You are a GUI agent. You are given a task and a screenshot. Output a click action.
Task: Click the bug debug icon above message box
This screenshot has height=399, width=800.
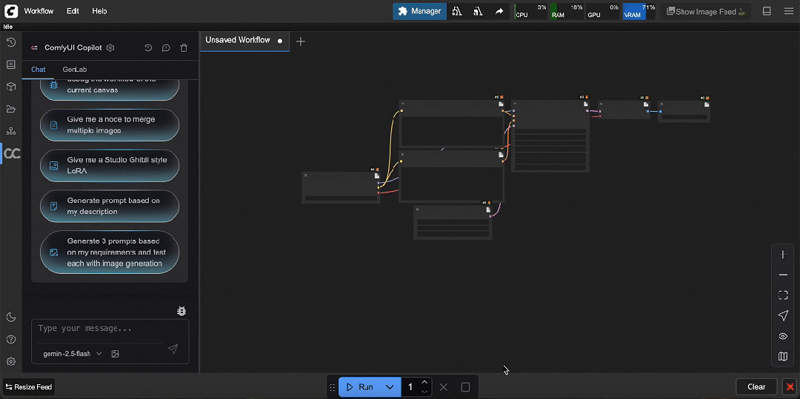181,311
